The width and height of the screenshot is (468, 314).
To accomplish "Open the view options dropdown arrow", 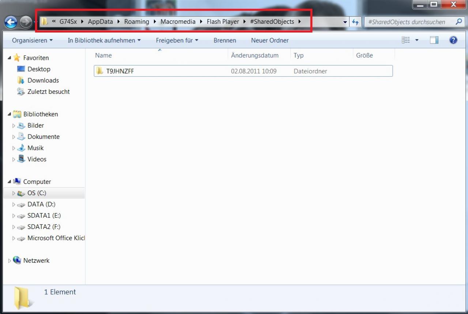I will pos(417,40).
